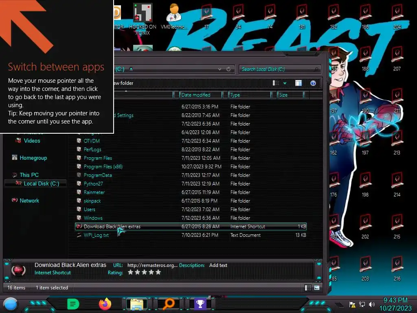Viewport: 417px width, 313px height.
Task: Select desktop icon labeled 214
Action: click(397, 185)
